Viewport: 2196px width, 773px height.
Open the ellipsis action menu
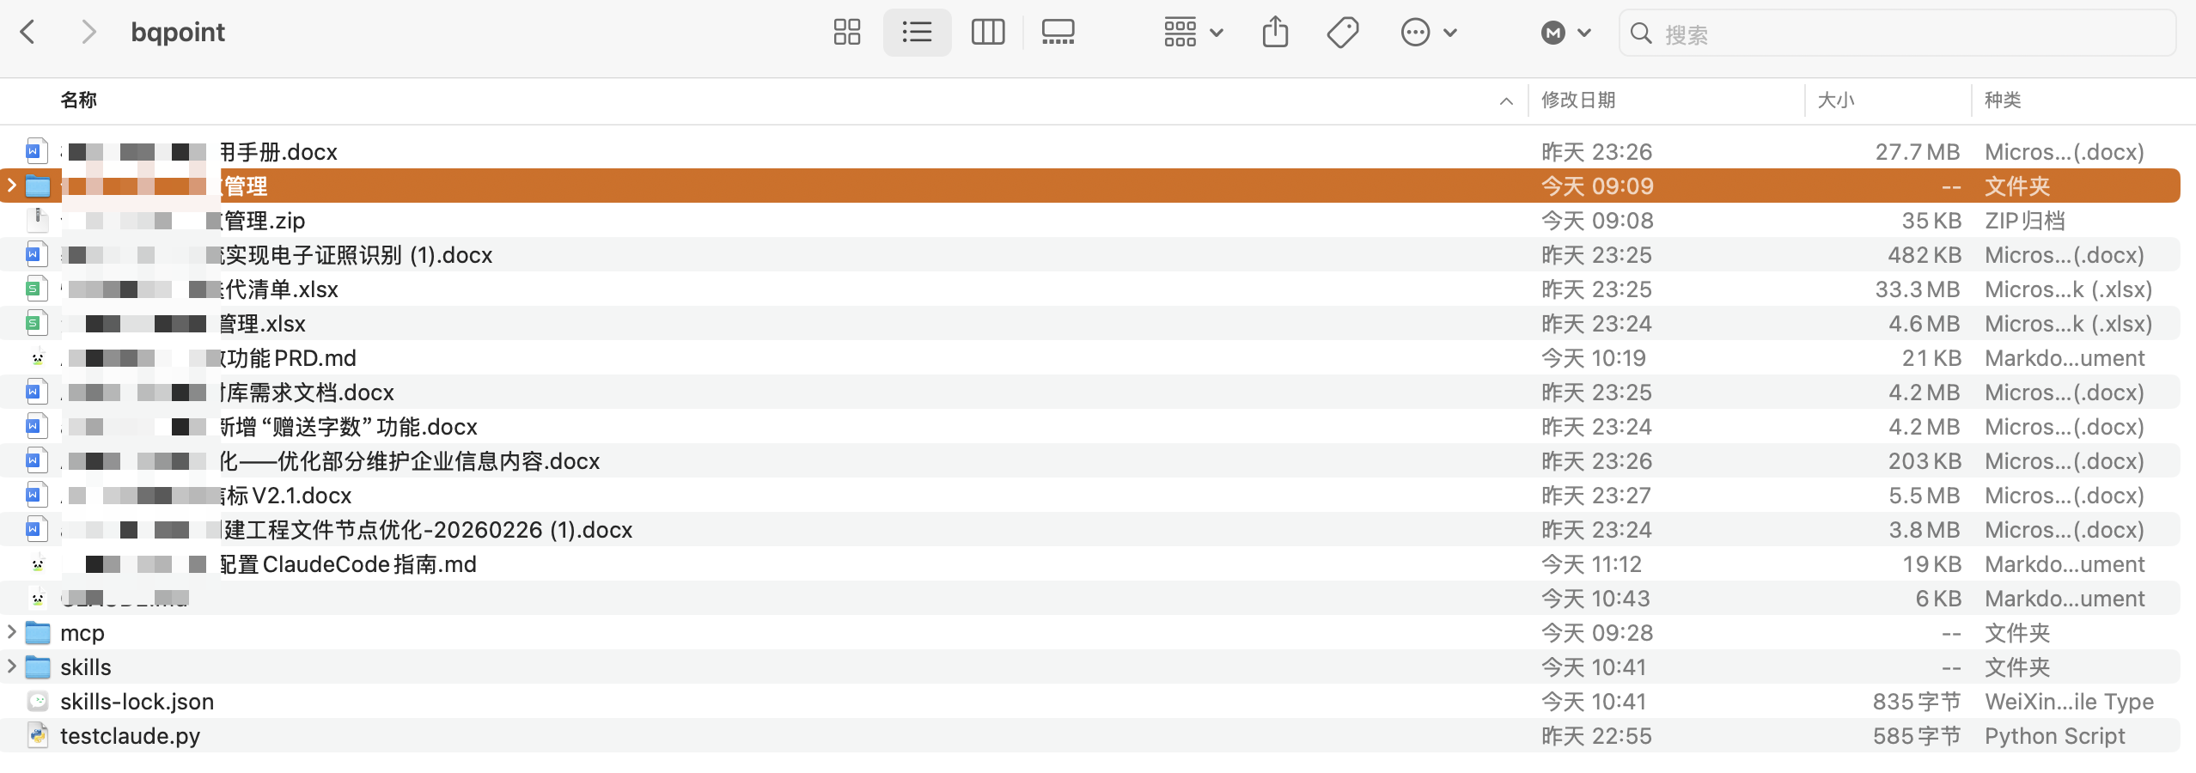(1428, 33)
